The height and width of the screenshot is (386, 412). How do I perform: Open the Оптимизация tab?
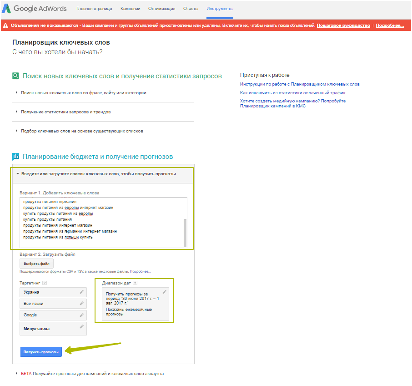click(161, 9)
